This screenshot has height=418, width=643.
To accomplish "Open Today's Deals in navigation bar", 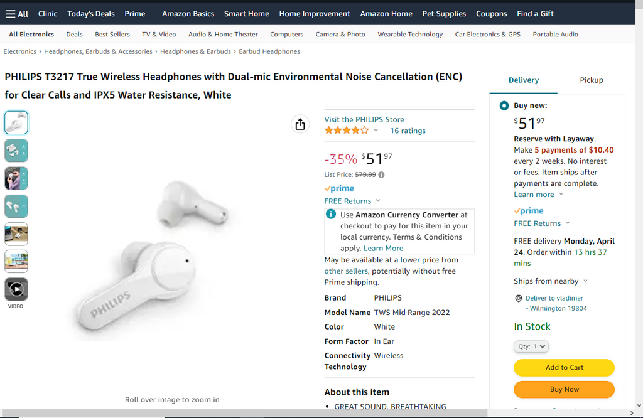I will coord(91,14).
